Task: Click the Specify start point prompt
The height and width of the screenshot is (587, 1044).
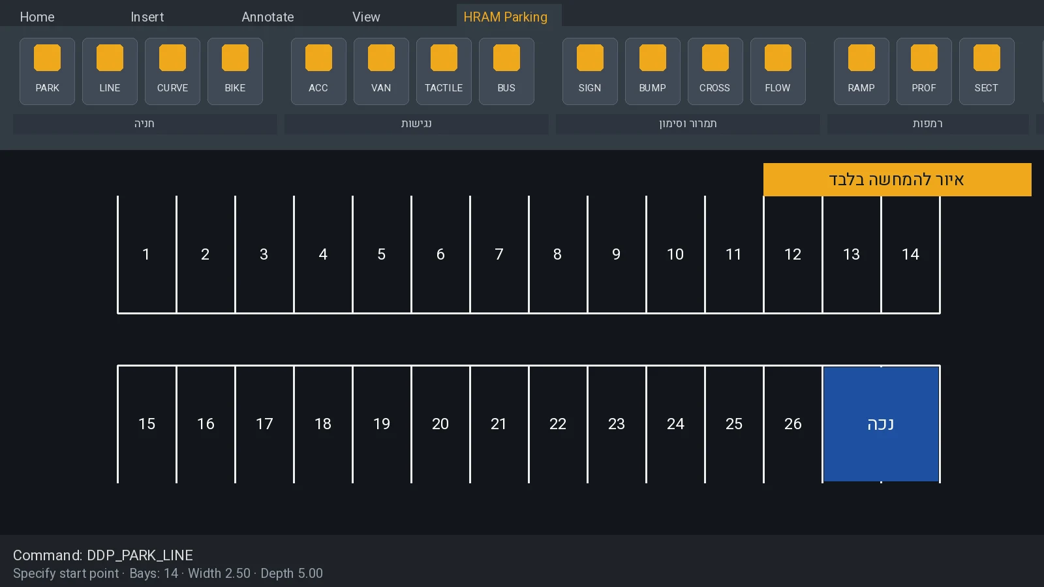Action: [66, 573]
